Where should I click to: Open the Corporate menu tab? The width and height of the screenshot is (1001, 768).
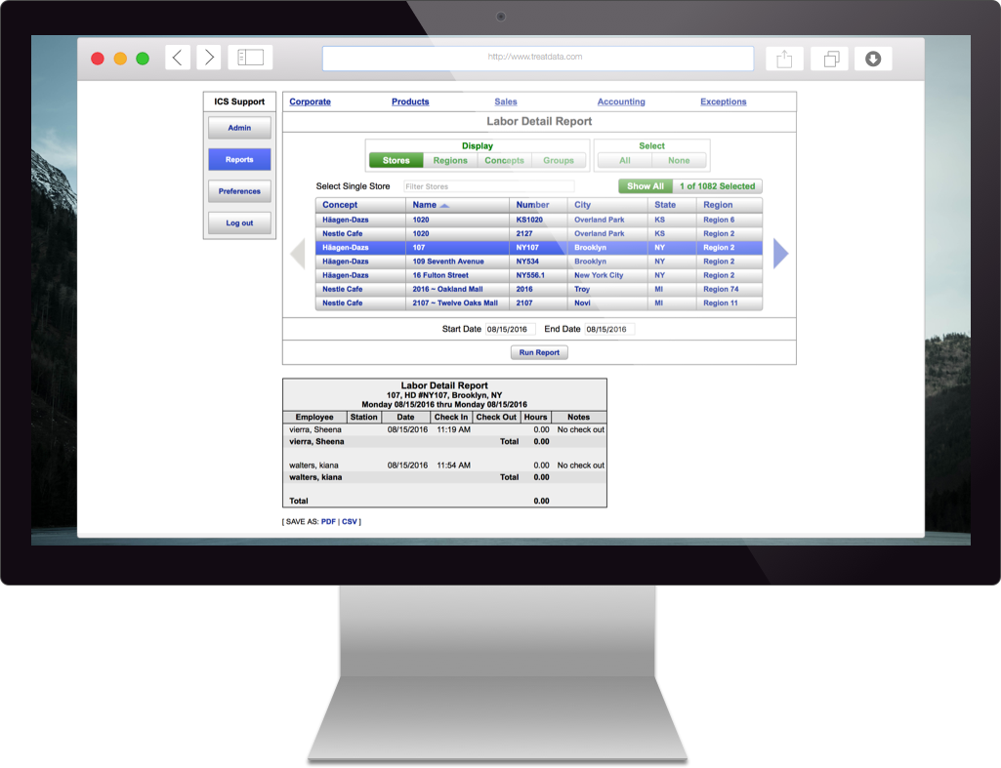click(310, 101)
